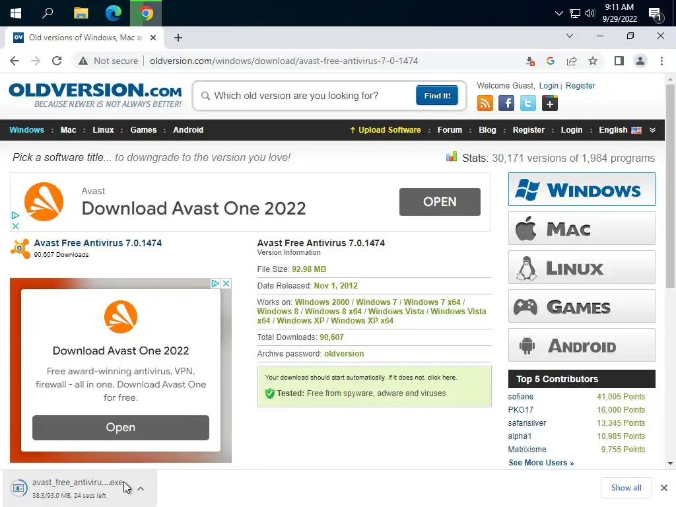
Task: Click the page vertical scrollbar thumb
Action: [670, 186]
